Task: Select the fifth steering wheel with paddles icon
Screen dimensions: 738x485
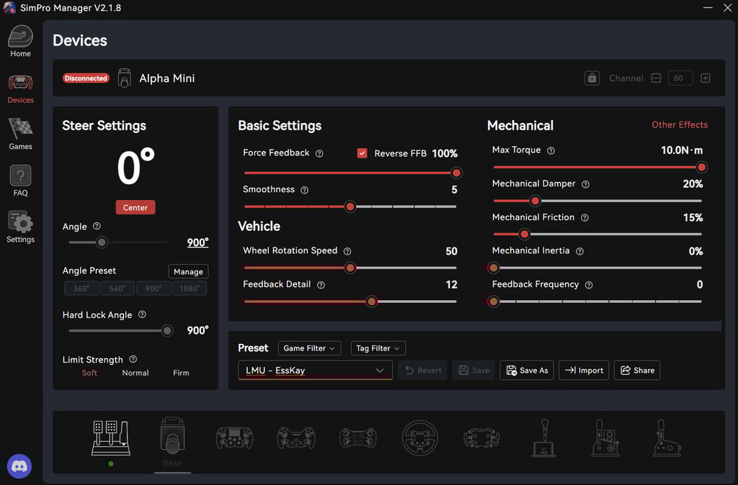Action: pyautogui.click(x=481, y=438)
